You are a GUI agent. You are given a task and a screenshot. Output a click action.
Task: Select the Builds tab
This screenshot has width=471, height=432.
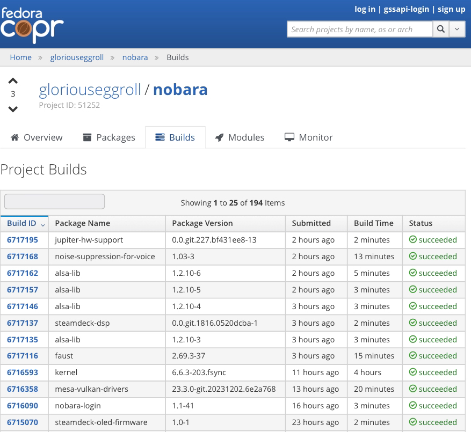click(176, 137)
